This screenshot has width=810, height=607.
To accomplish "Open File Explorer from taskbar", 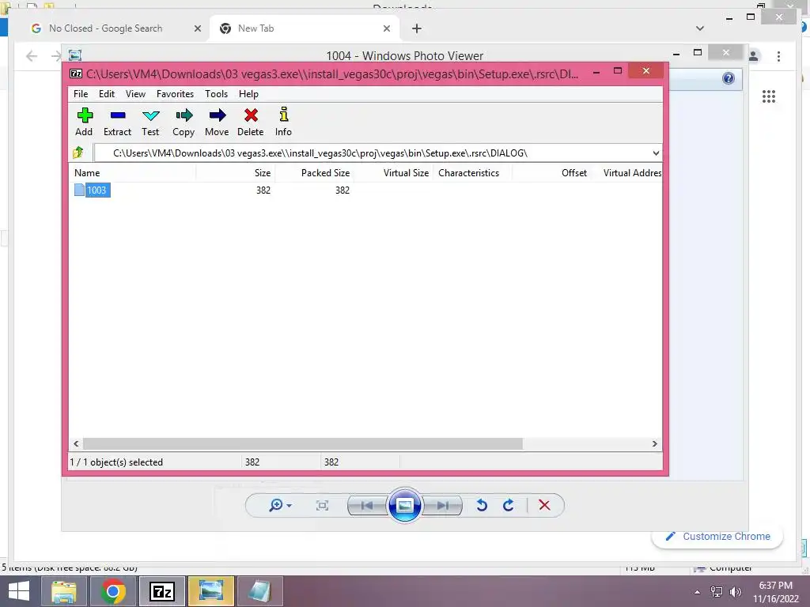I will pos(64,591).
